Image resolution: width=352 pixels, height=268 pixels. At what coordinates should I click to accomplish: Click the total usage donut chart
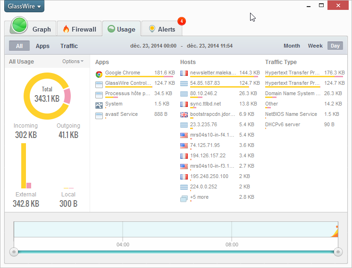(47, 96)
